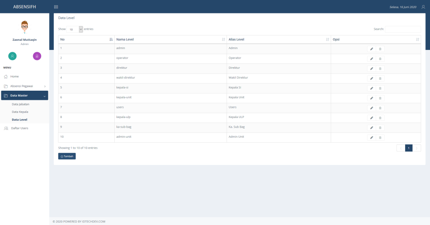Click the previous page arrow
Screen dimensions: 430x225
point(401,148)
